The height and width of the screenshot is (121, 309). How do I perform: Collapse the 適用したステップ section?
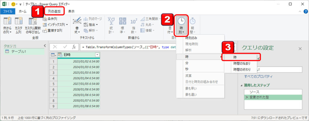[x=242, y=85]
